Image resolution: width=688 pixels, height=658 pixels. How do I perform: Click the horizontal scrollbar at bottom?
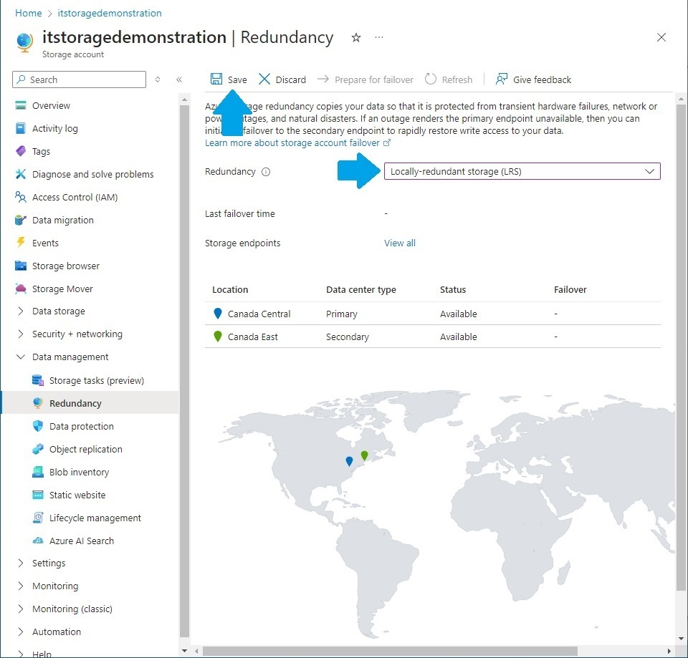point(390,651)
